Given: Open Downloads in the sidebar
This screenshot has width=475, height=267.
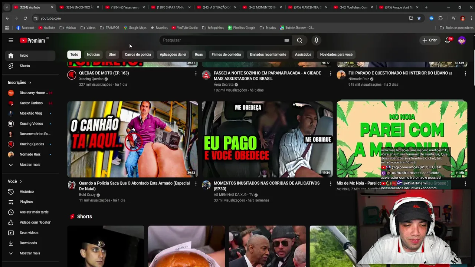Looking at the screenshot, I should tap(30, 243).
